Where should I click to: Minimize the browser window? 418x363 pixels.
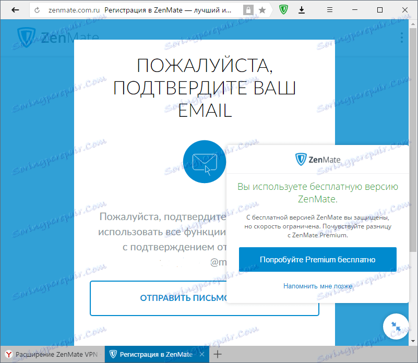tap(355, 10)
